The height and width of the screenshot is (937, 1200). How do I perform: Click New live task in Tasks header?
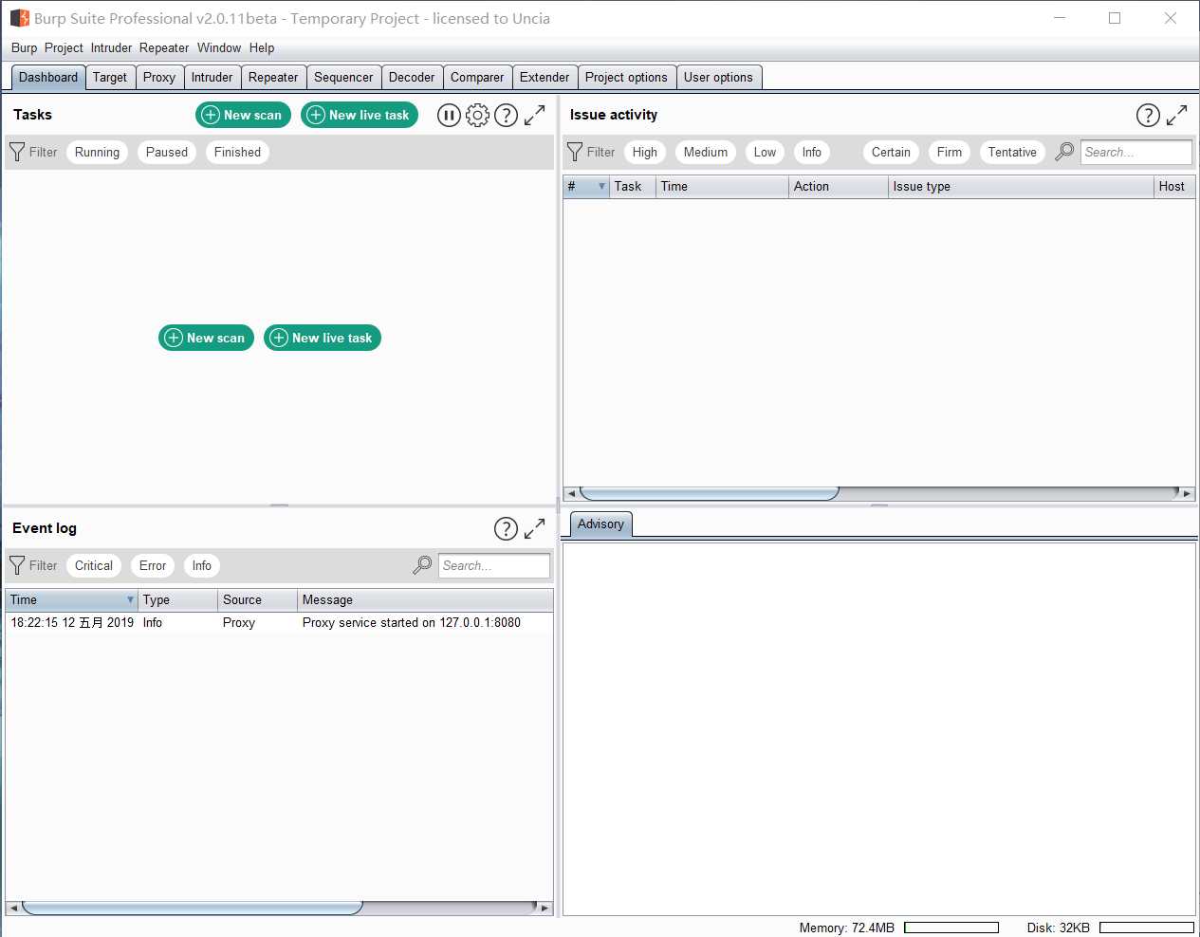pos(360,115)
